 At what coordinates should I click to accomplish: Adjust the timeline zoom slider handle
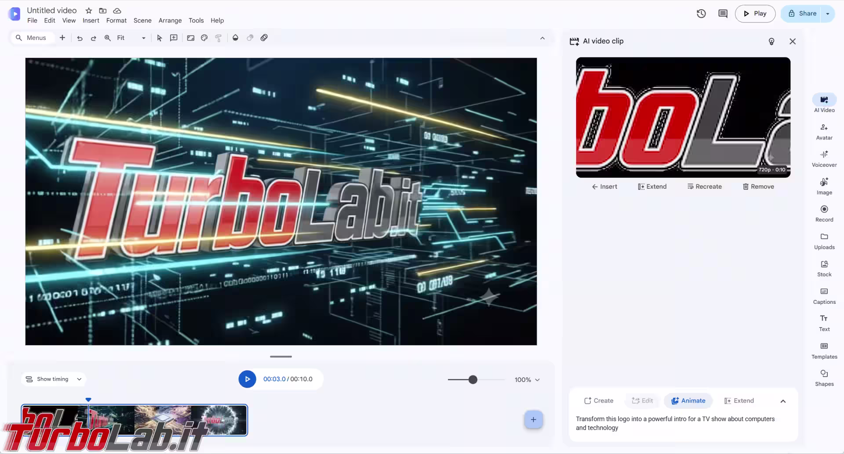[473, 380]
